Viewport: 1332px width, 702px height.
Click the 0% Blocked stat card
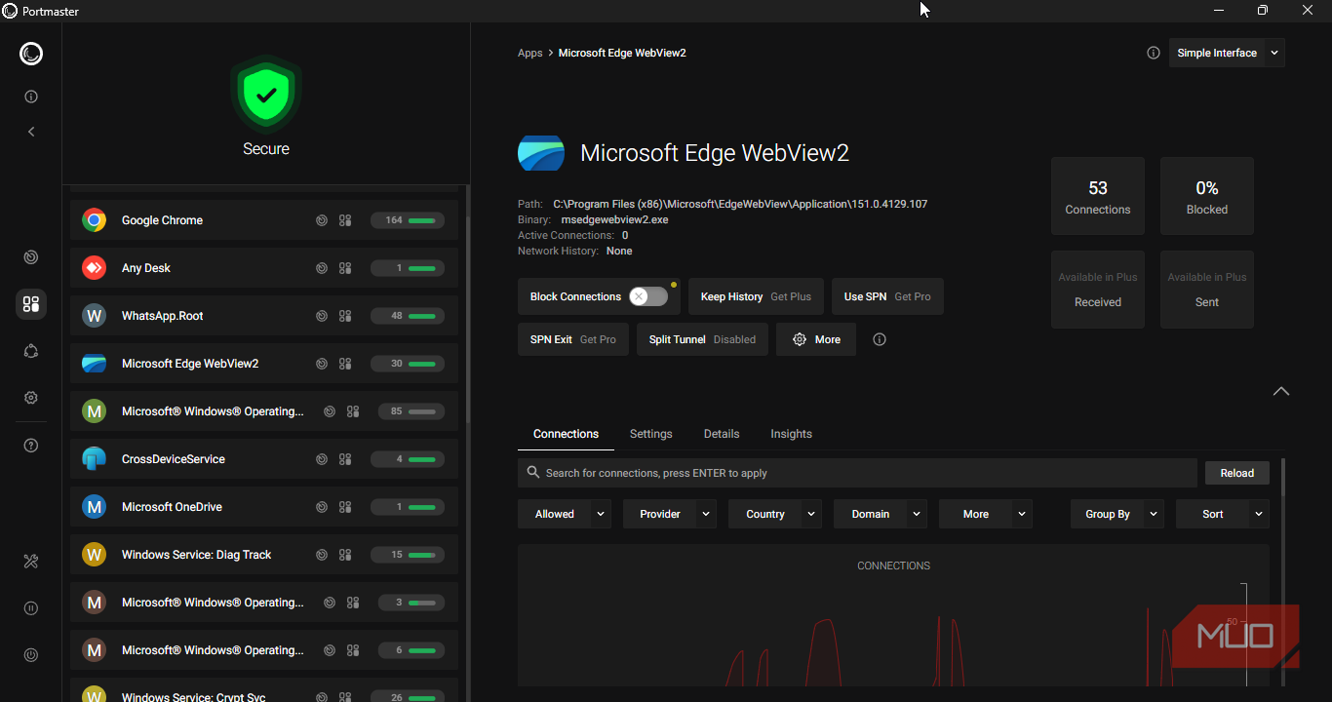(1207, 196)
